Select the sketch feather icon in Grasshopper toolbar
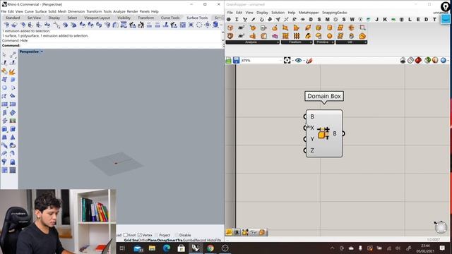 point(309,60)
